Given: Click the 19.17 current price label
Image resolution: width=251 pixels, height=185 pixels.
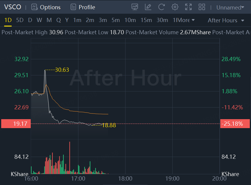Looking at the screenshot, I should [x=16, y=124].
